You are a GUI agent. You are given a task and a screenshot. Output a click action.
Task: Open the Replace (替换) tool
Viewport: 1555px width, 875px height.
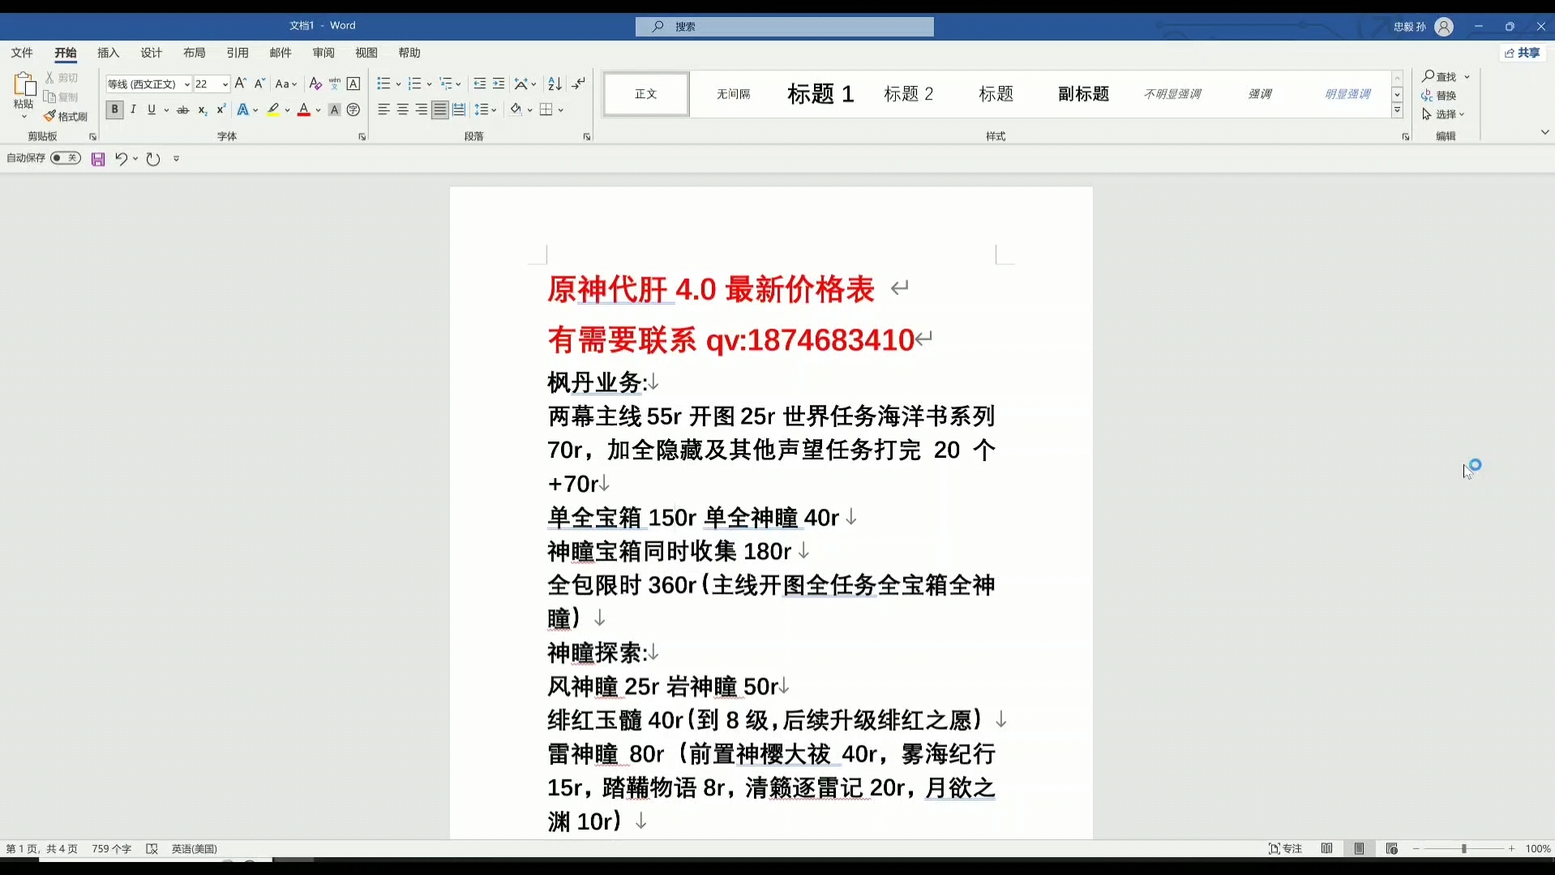point(1440,95)
